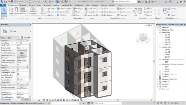Click the keyword search input field

pyautogui.click(x=125, y=1)
